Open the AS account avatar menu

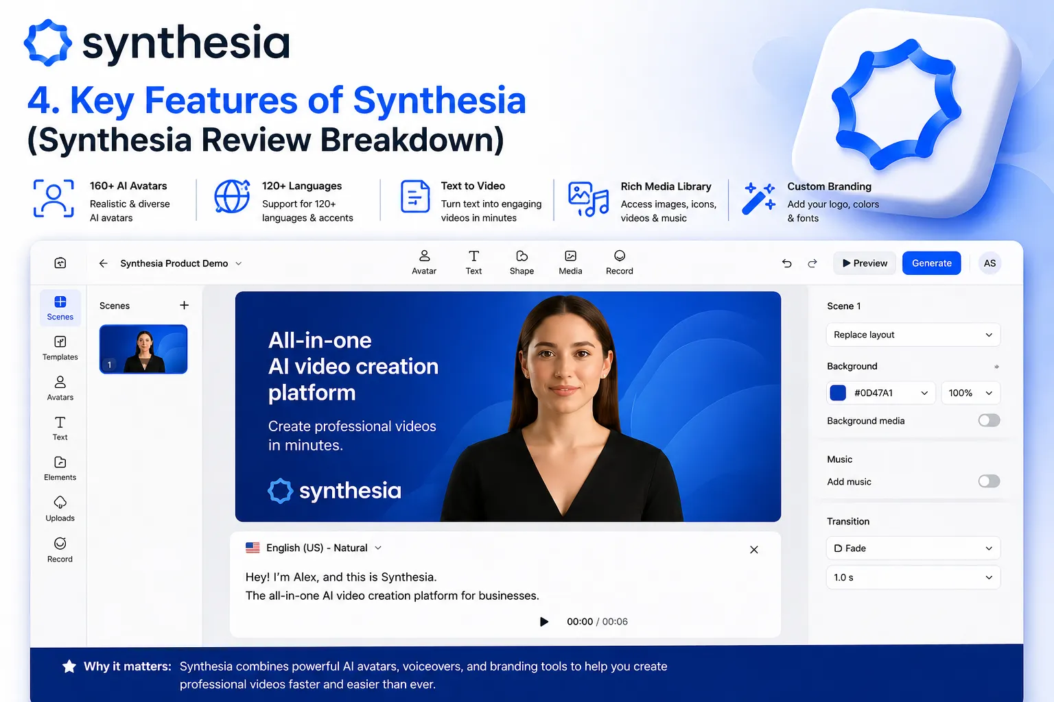pos(989,263)
